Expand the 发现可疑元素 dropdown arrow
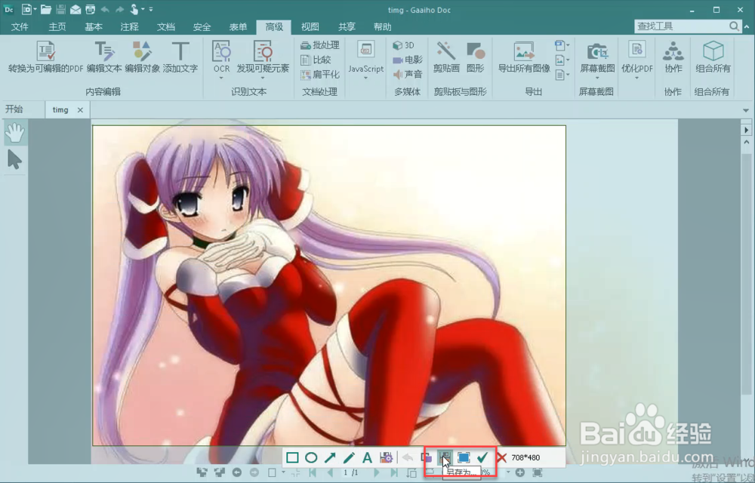Image resolution: width=755 pixels, height=483 pixels. pos(263,78)
